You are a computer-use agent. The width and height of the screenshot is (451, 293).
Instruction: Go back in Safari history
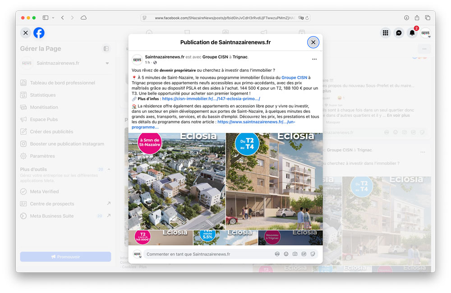pos(62,18)
